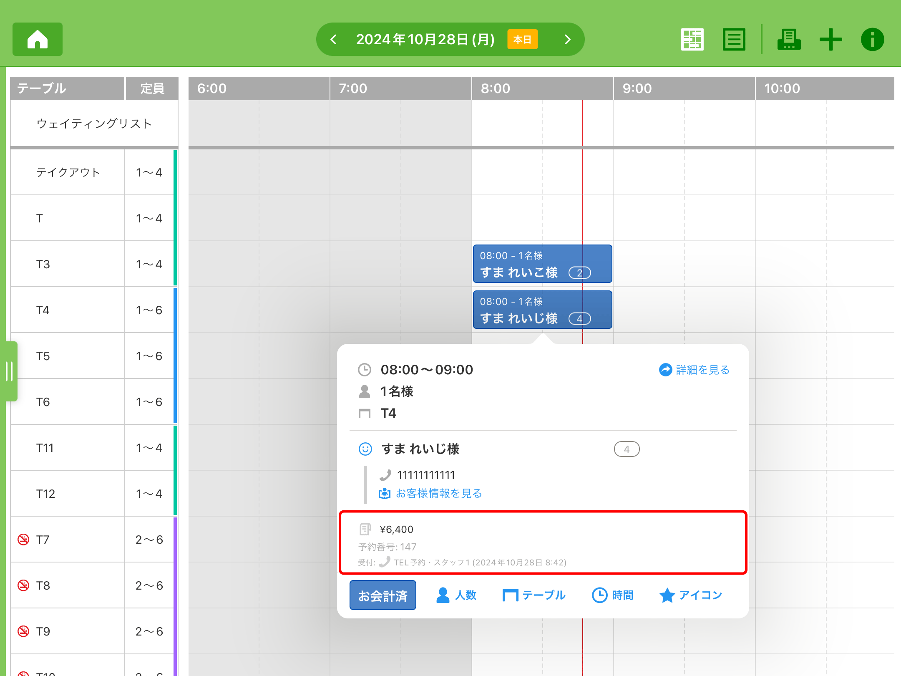Jump to today with the 本日 badge
The width and height of the screenshot is (901, 676).
pos(522,39)
